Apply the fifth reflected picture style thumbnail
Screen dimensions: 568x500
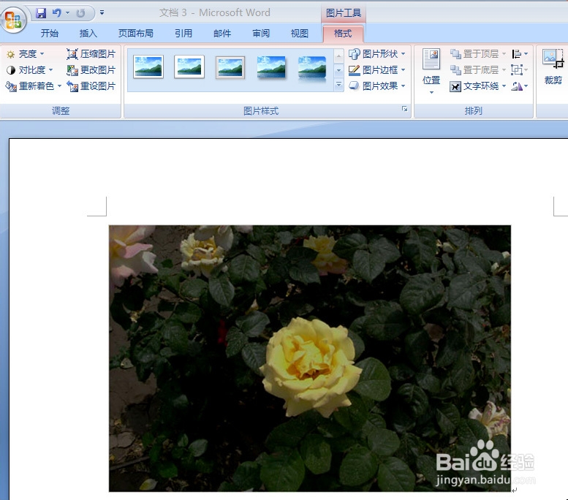pos(312,68)
